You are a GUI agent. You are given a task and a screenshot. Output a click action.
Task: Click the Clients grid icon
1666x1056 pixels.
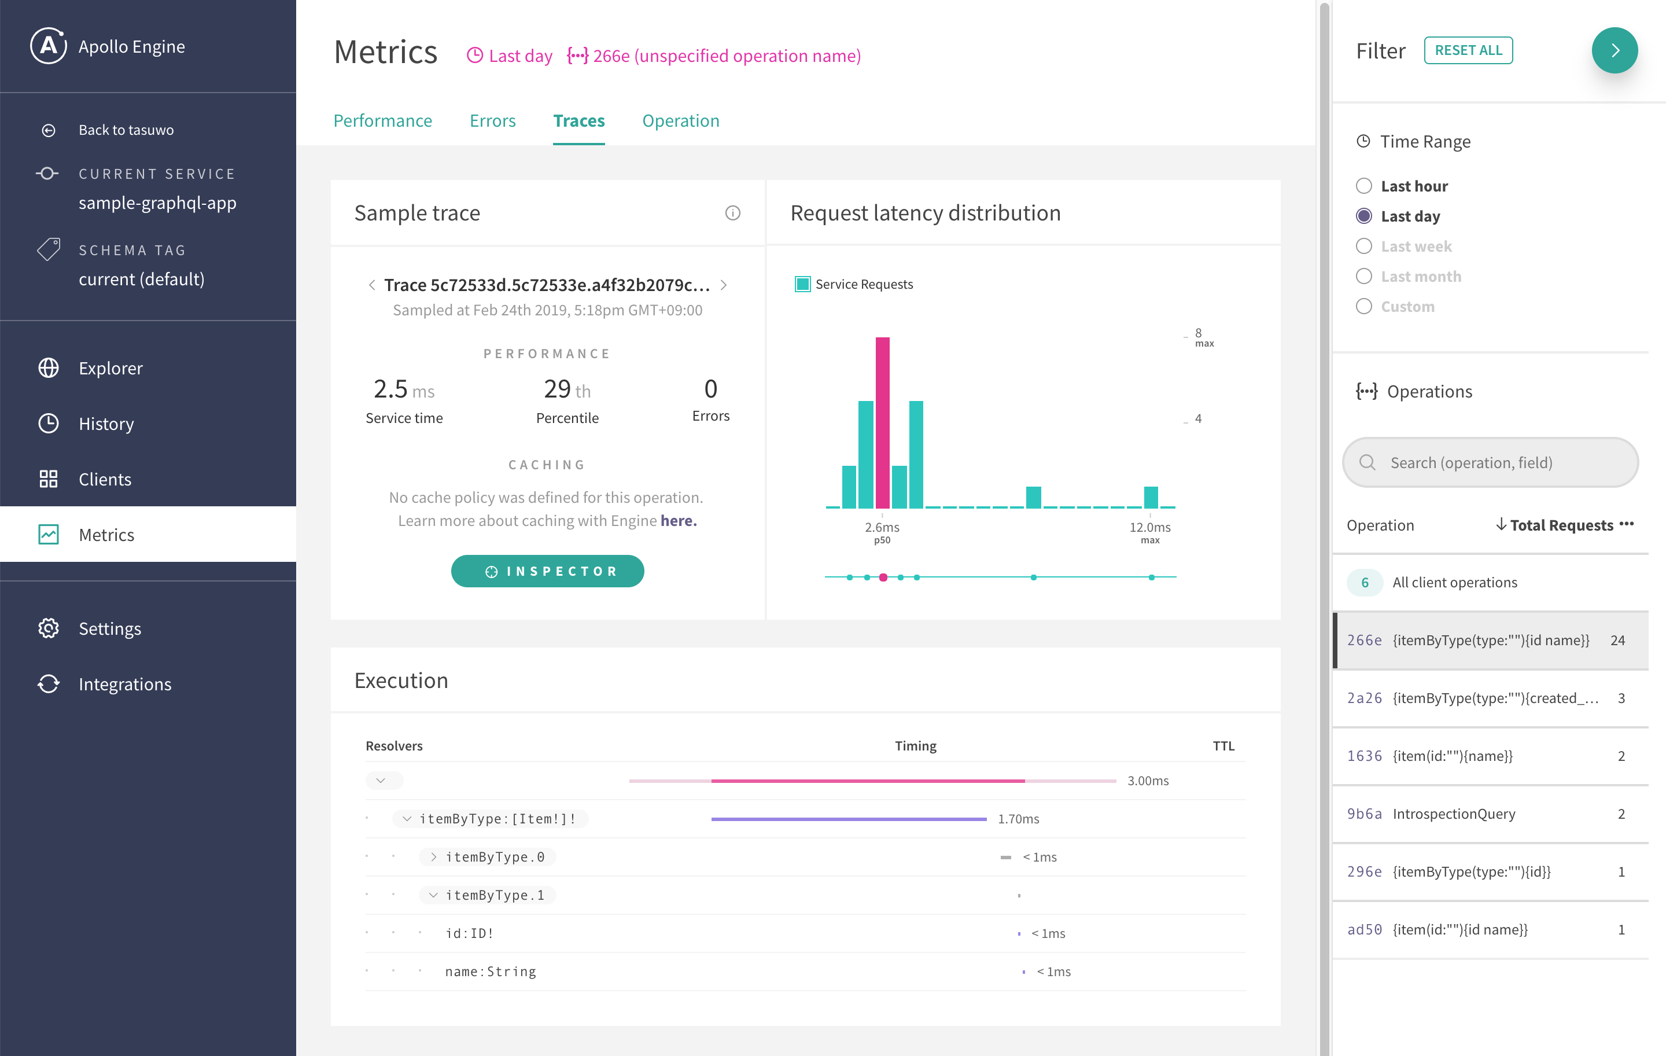[49, 479]
